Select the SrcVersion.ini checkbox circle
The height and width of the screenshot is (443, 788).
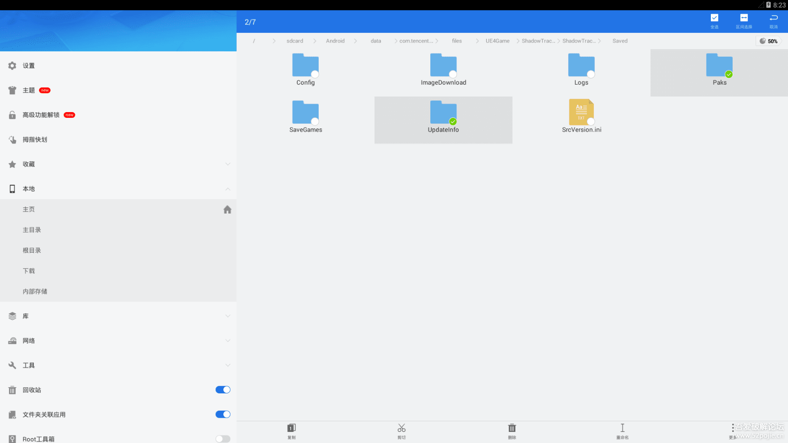click(591, 121)
